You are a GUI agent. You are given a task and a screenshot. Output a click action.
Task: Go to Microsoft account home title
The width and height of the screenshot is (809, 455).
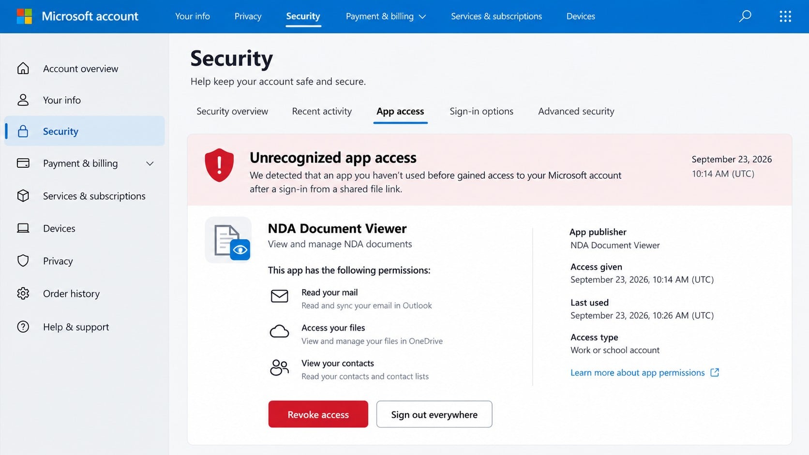(x=90, y=16)
